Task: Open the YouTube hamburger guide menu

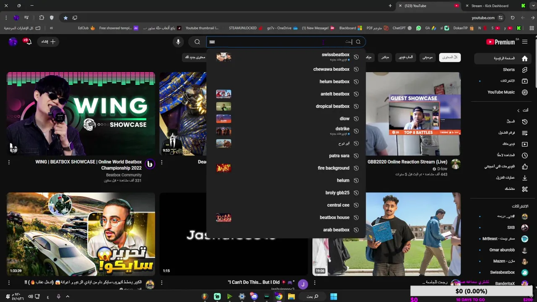Action: click(x=525, y=42)
